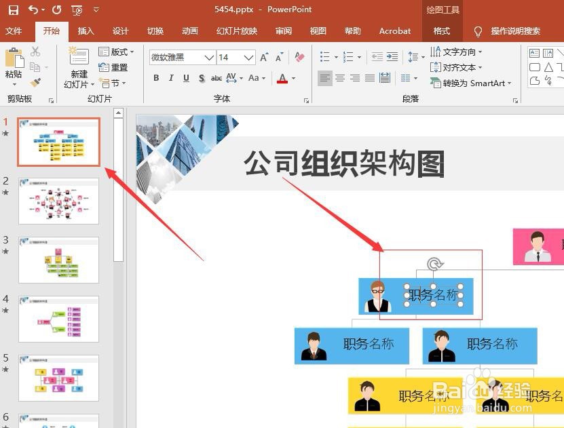Enable justified text alignment
This screenshot has width=564, height=428.
point(370,77)
